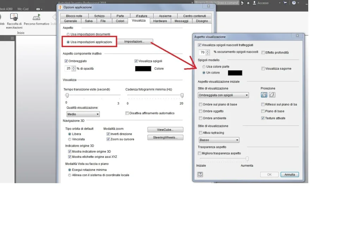
Task: Click the favorites star icon
Action: coord(248,3)
